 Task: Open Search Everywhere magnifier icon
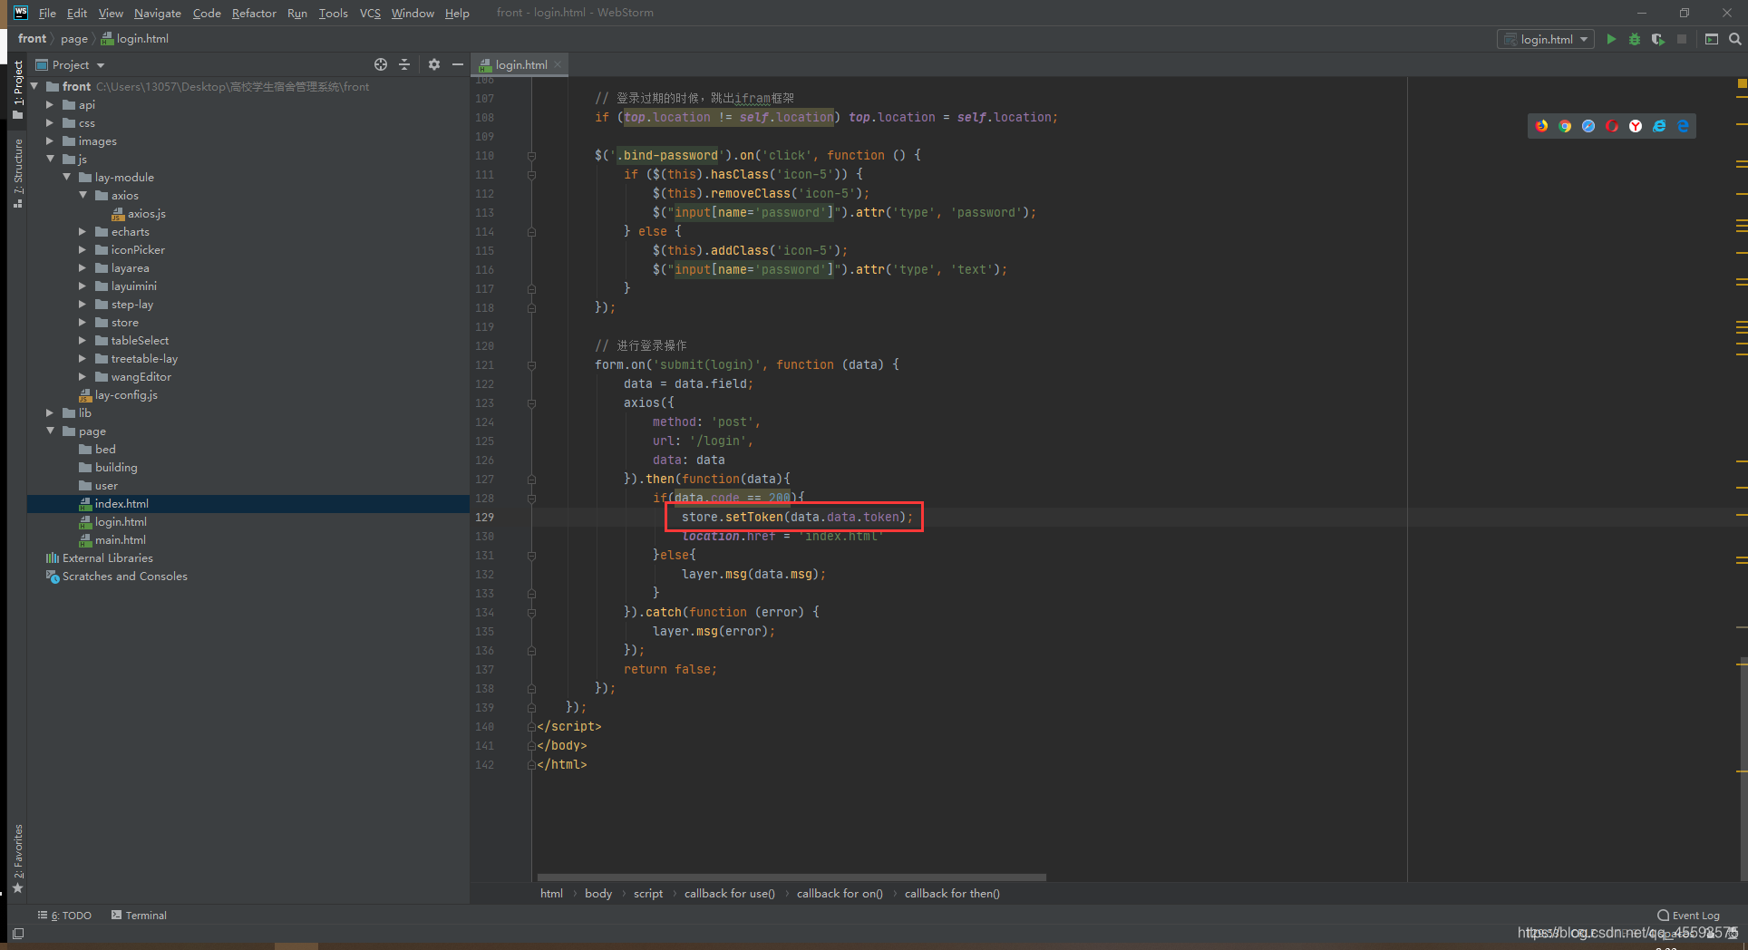[1735, 39]
